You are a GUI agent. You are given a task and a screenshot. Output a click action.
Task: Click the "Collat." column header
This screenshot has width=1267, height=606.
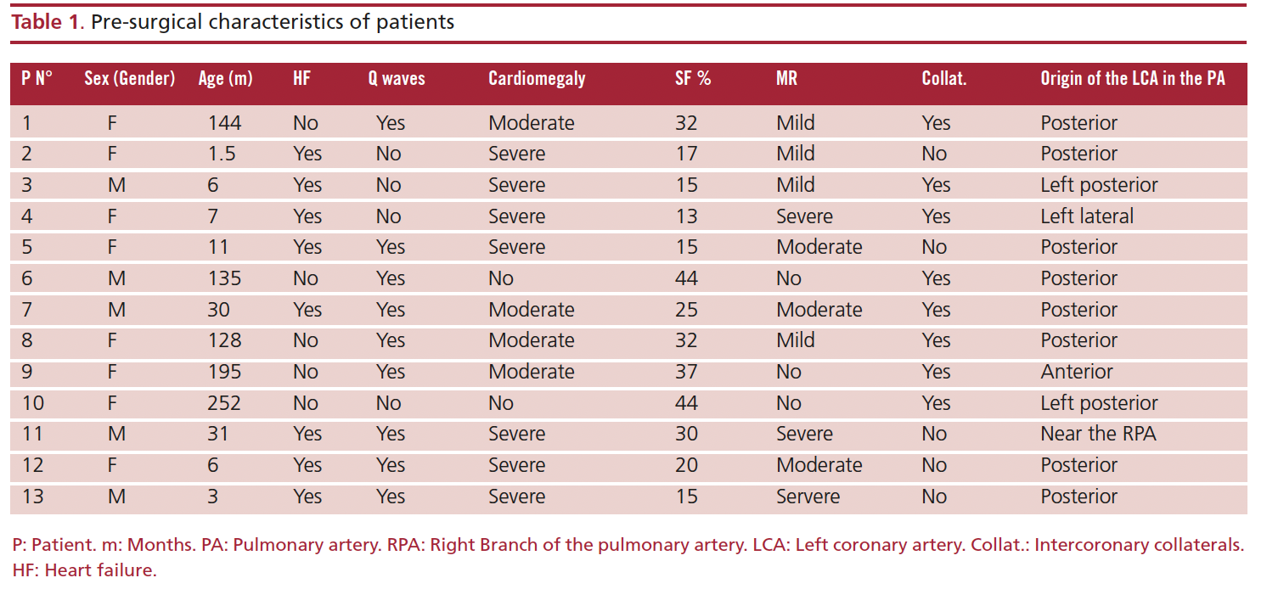pyautogui.click(x=943, y=79)
